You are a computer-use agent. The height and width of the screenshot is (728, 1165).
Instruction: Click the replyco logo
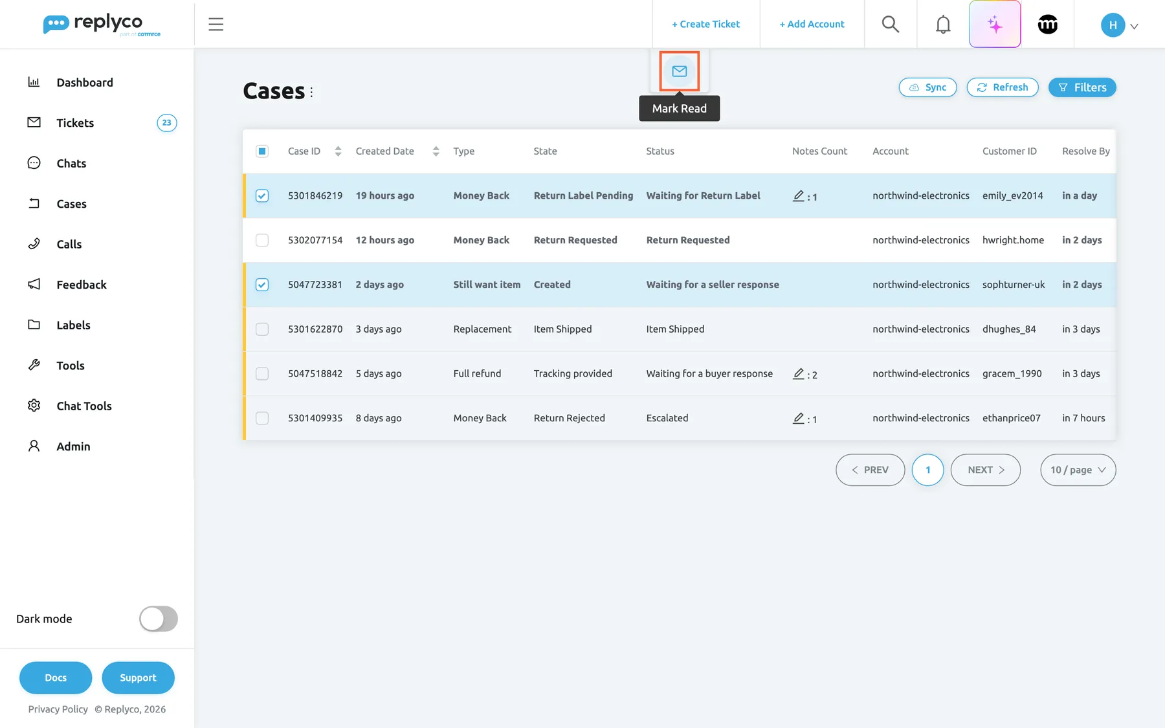tap(102, 25)
